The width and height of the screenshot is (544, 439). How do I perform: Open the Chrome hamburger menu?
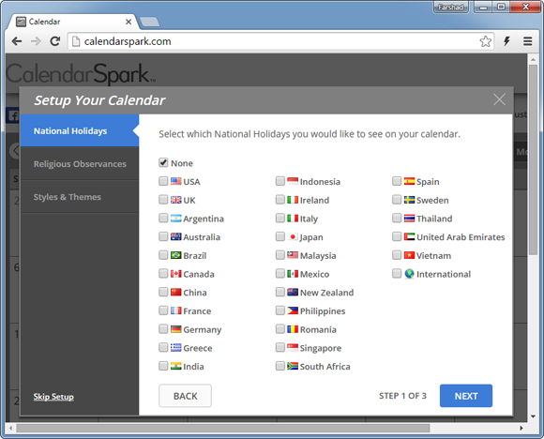point(527,41)
